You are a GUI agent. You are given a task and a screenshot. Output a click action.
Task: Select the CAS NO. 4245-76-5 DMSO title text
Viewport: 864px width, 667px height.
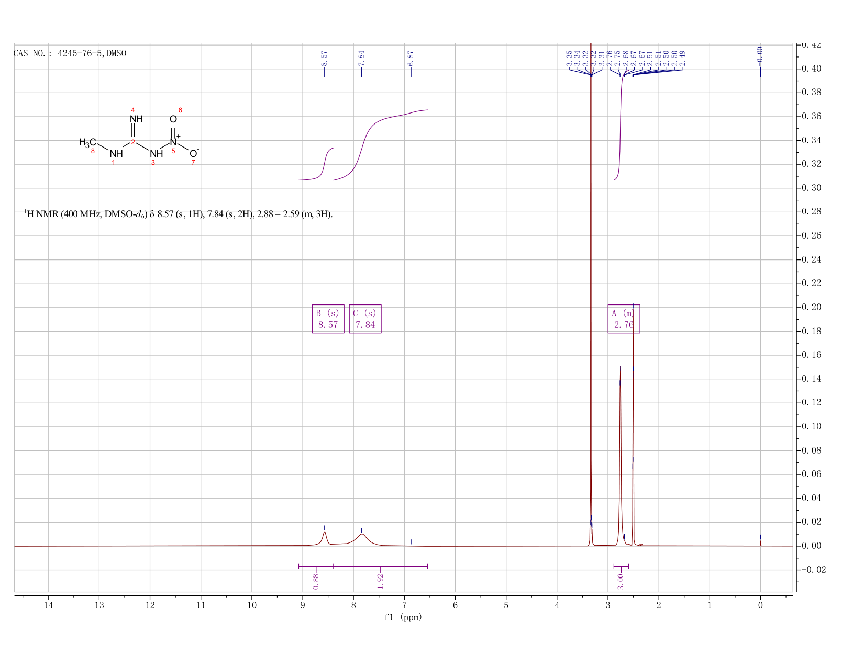pyautogui.click(x=70, y=53)
